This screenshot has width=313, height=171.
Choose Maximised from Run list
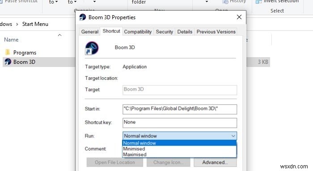179,154
